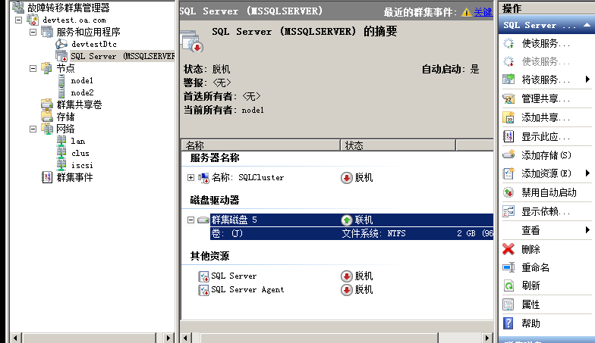
Task: Expand the 名称: SQLCluster resource
Action: click(190, 177)
